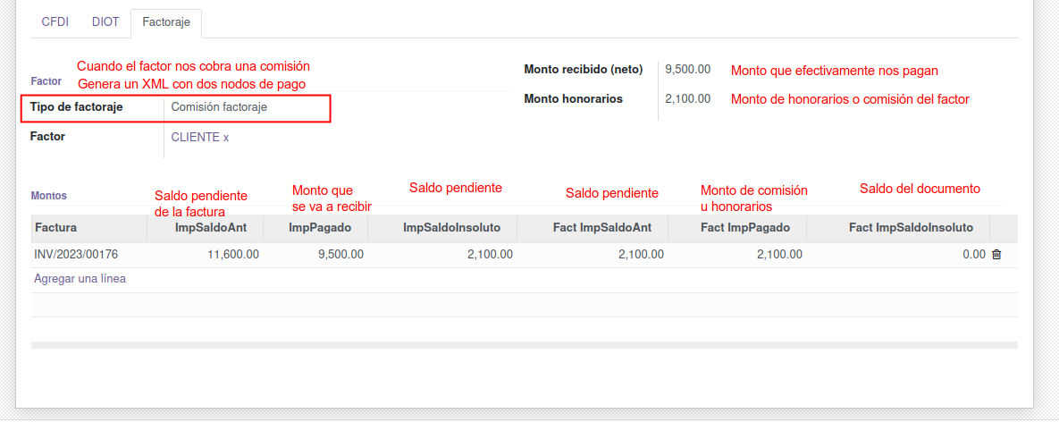
Task: Edit the Monto recibido (neto) value 9,500.00
Action: (688, 70)
